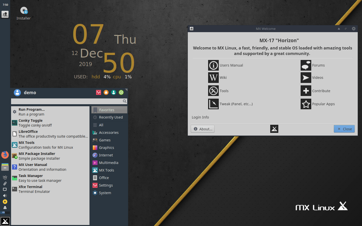
Task: Open LibreOffice from the favorites list
Action: point(50,134)
